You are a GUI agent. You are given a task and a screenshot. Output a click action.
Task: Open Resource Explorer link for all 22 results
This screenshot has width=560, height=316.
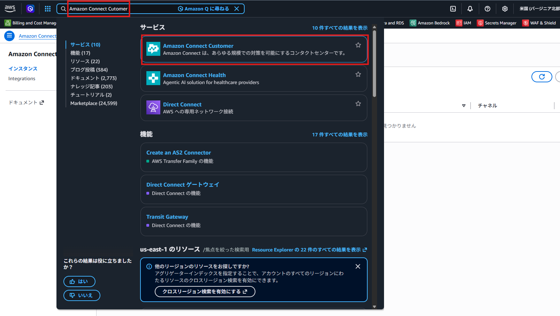309,250
